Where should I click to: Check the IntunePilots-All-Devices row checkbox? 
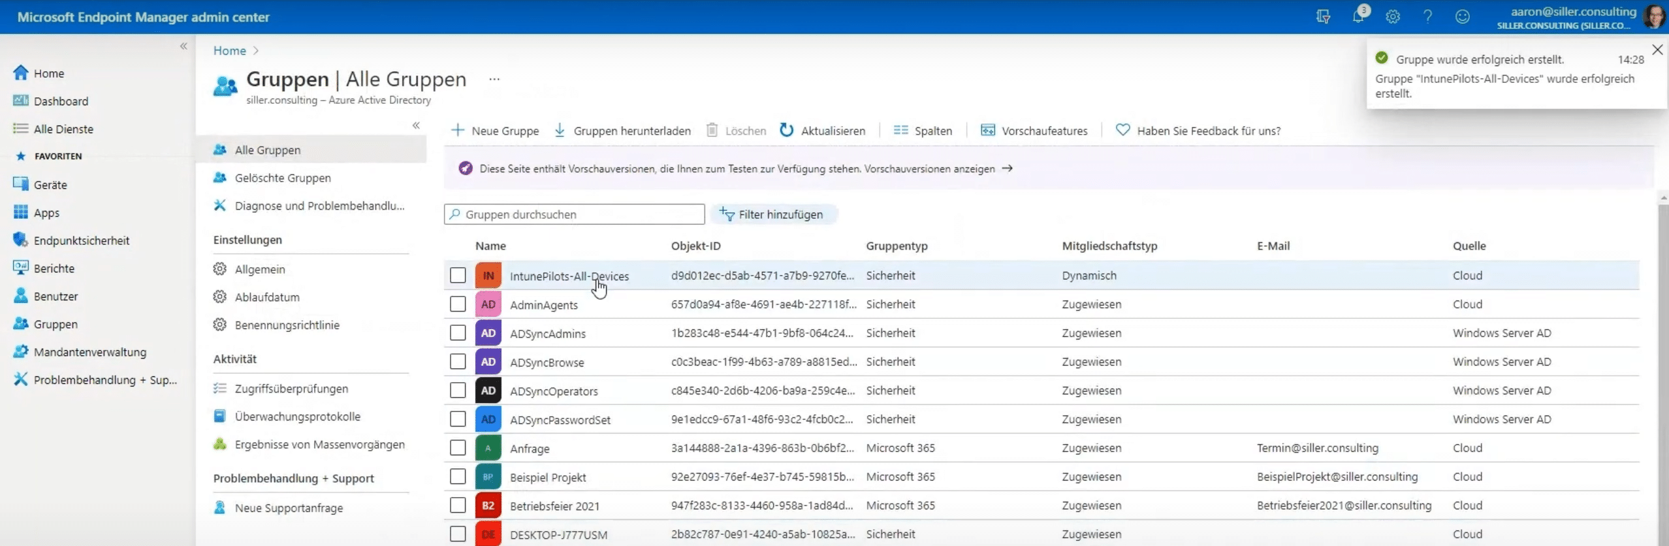458,276
